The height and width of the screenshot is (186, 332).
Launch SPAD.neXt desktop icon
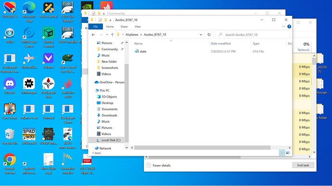click(29, 137)
